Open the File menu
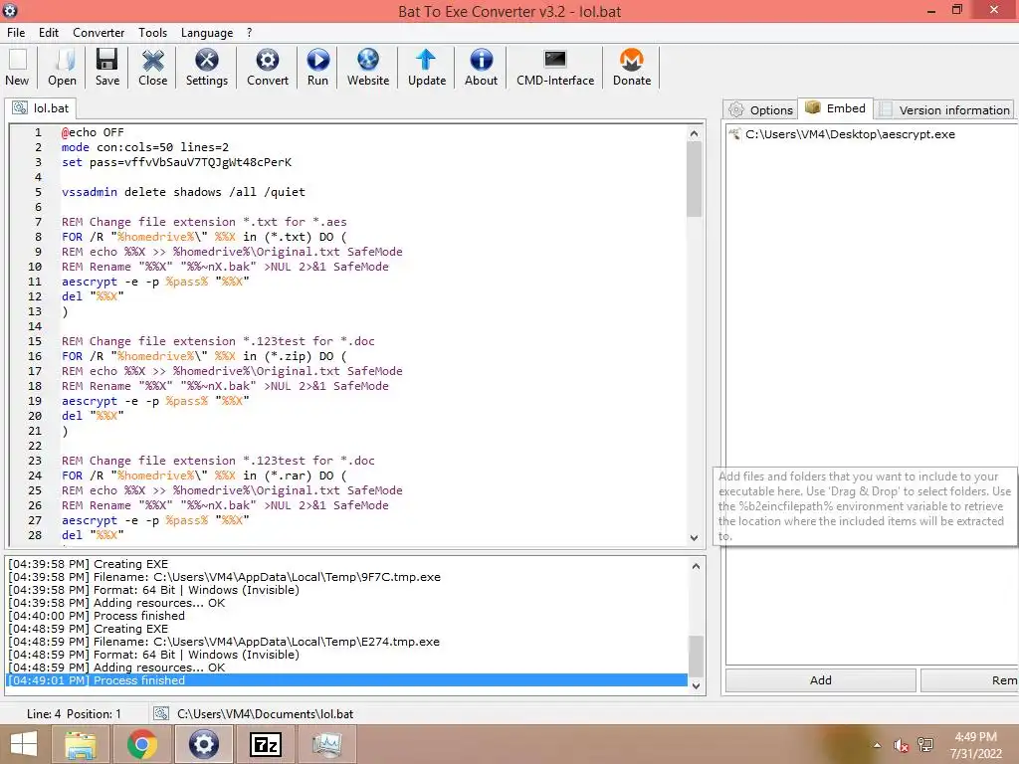Viewport: 1019px width, 764px height. [x=16, y=33]
